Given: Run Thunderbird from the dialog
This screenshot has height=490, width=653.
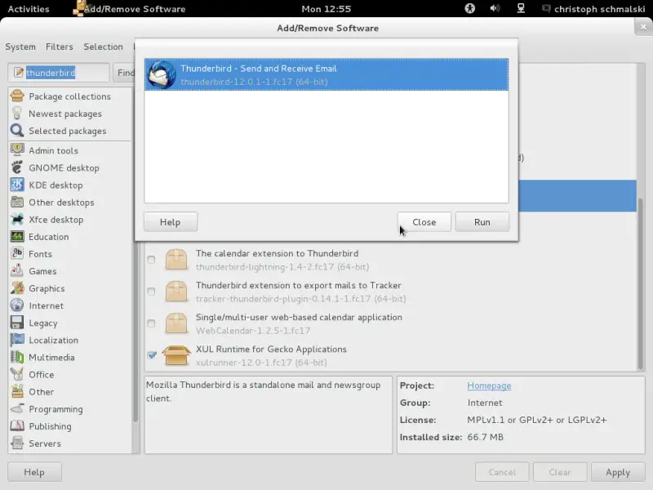Looking at the screenshot, I should tap(482, 222).
